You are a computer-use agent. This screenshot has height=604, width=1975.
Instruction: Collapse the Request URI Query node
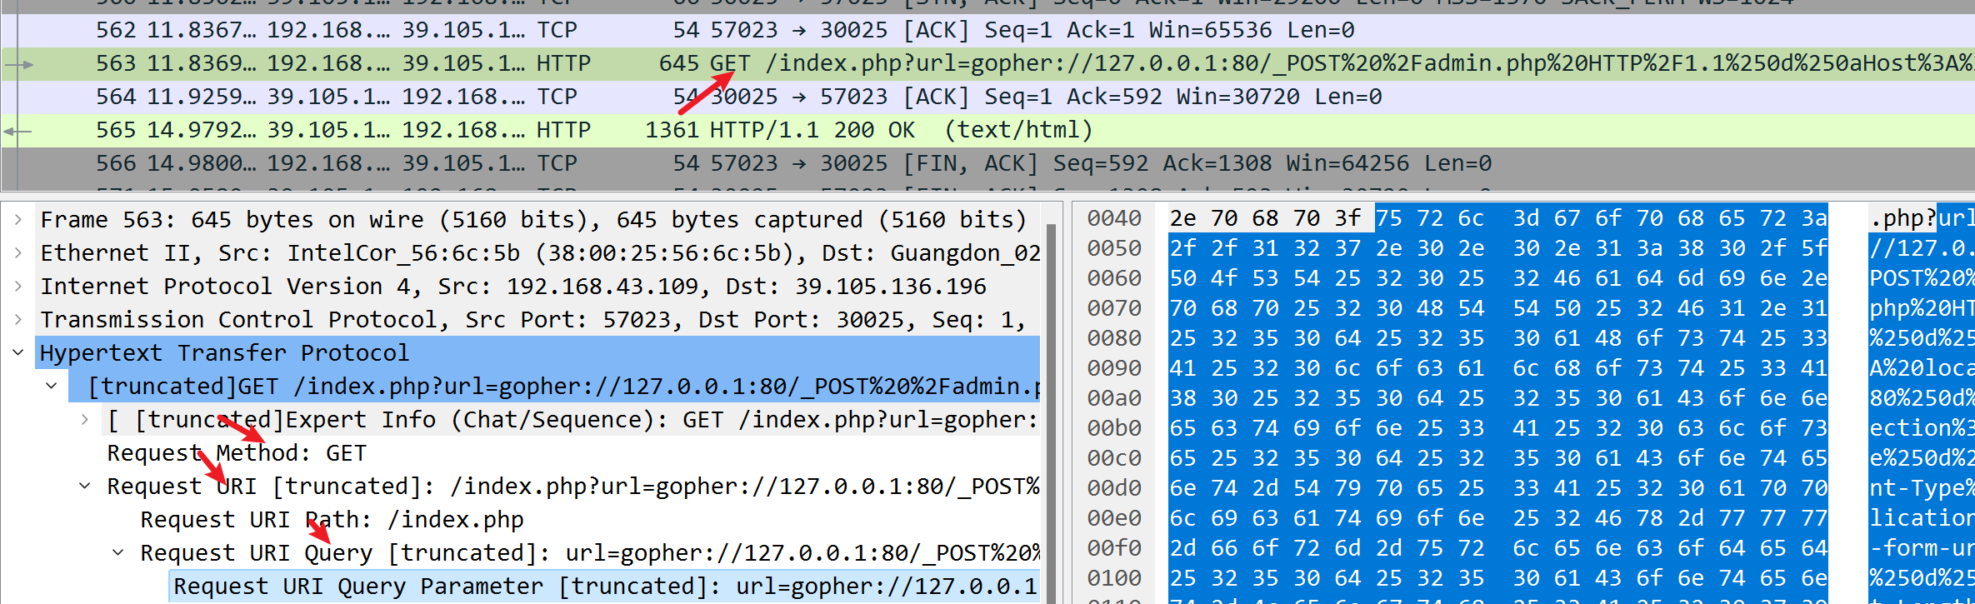tap(118, 553)
